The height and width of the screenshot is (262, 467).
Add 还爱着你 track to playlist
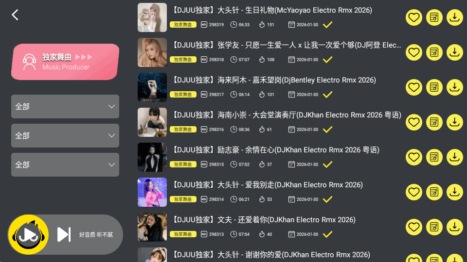[x=434, y=227]
